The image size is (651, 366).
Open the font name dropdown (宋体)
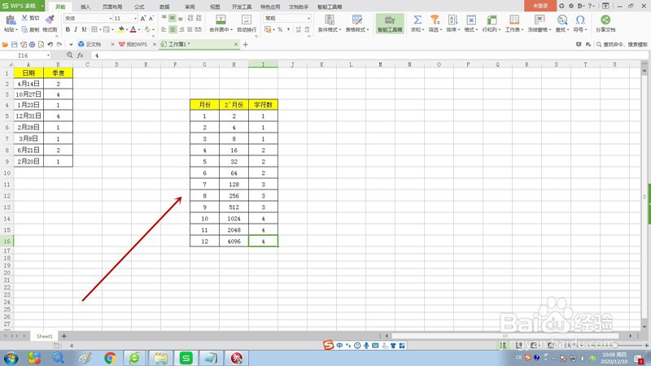111,18
